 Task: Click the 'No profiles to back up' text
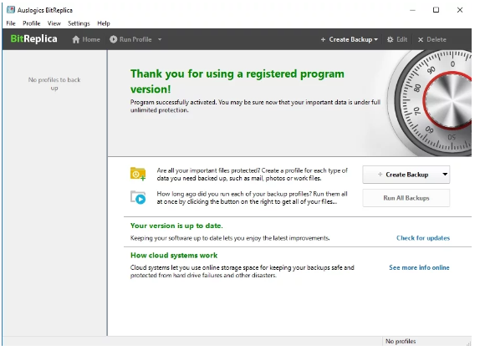coord(54,84)
